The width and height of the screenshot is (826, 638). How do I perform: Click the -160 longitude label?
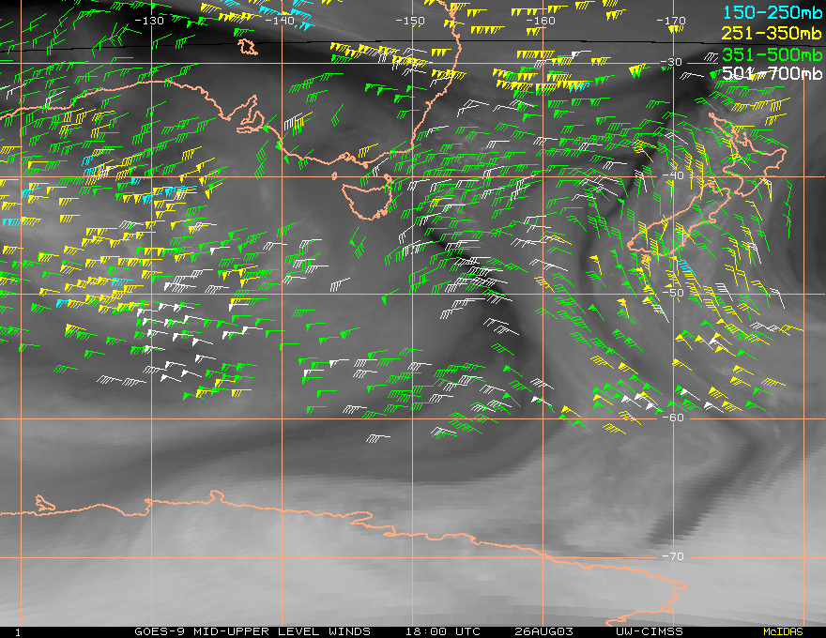point(541,21)
